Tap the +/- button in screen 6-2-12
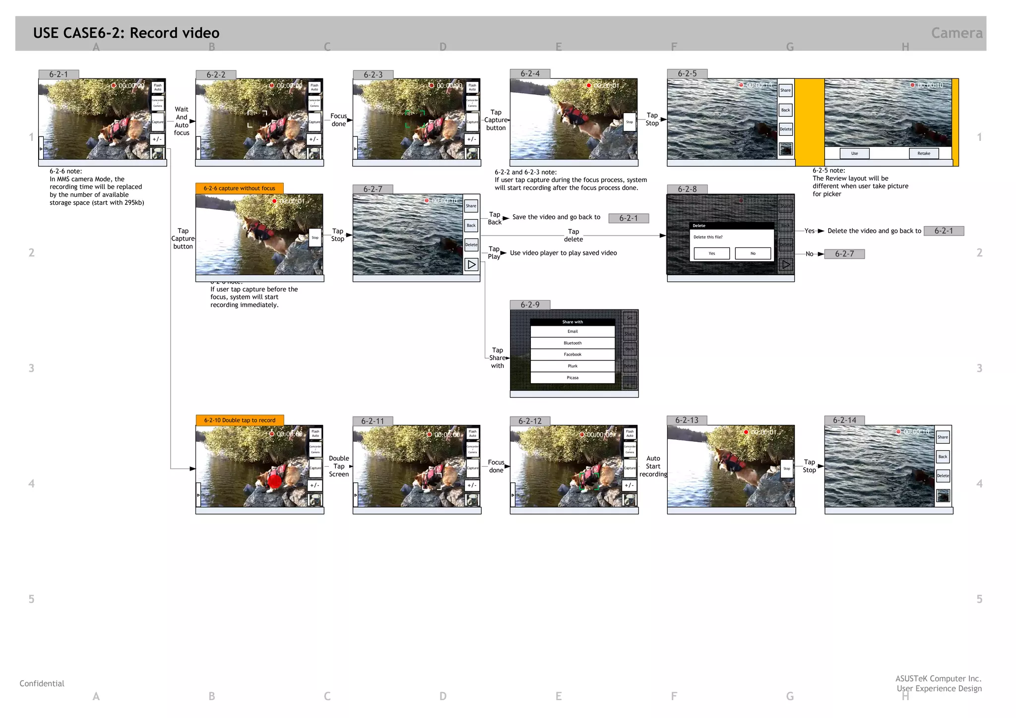 [630, 485]
